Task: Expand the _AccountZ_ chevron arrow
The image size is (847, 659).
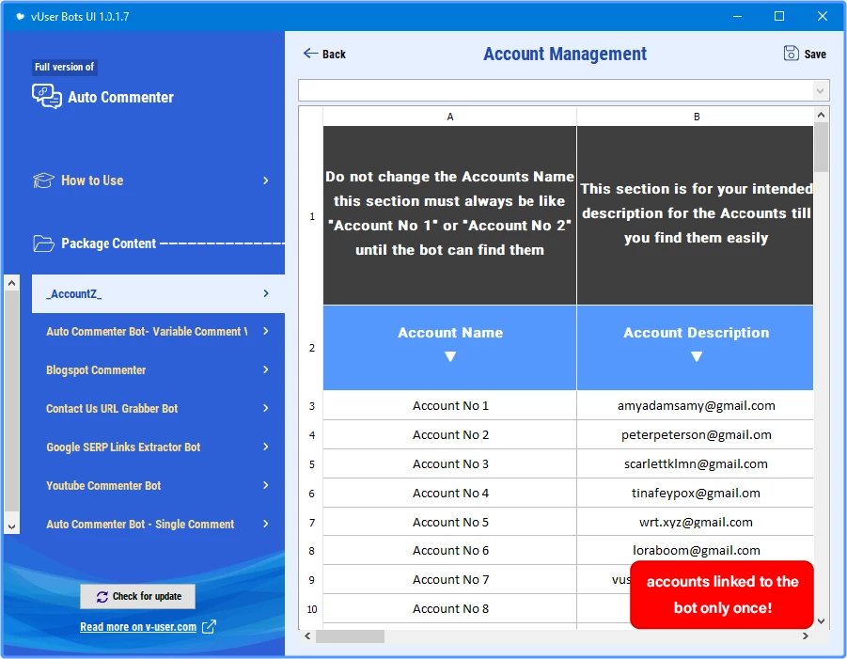Action: [x=266, y=293]
